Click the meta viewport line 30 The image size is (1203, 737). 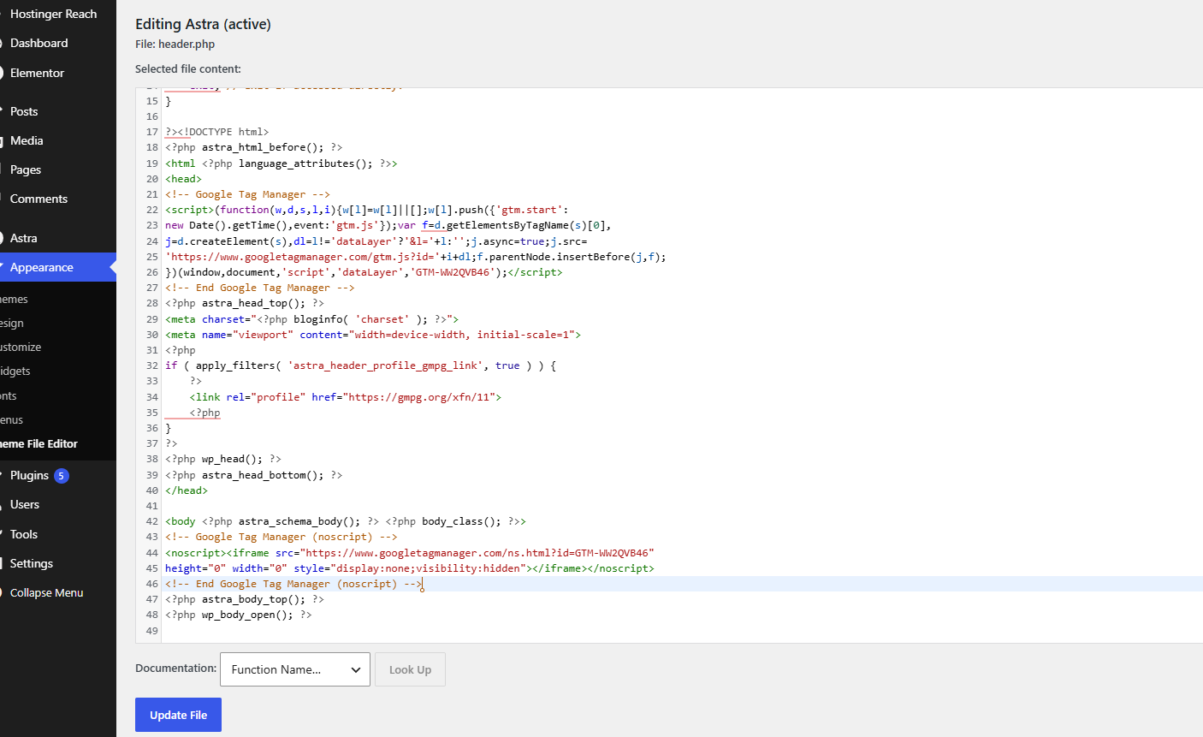click(x=373, y=335)
